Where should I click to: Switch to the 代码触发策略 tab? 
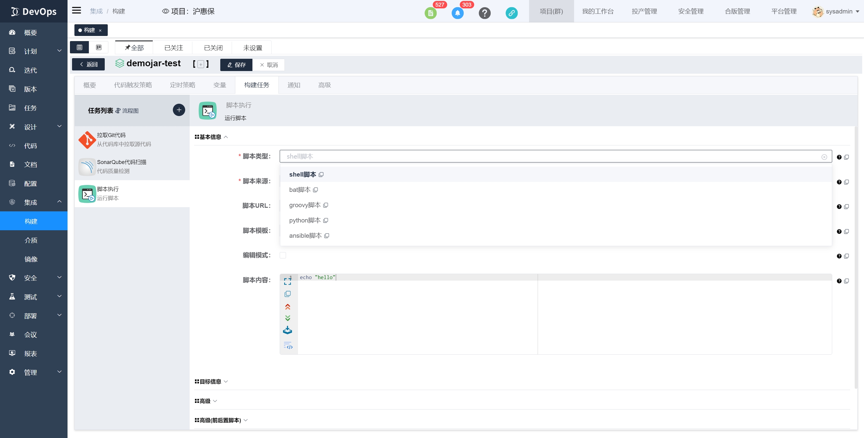point(133,85)
